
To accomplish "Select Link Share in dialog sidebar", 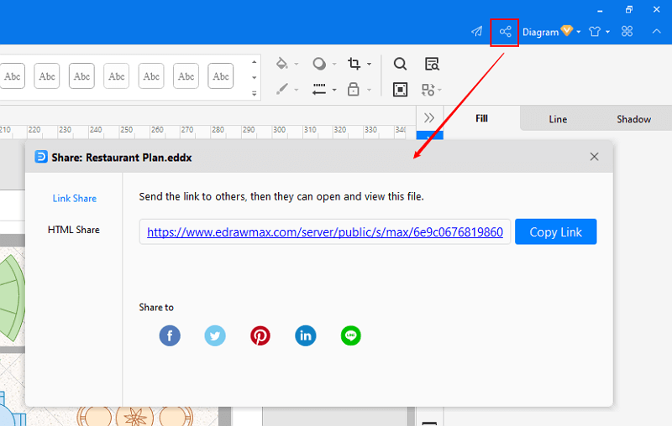I will 74,199.
